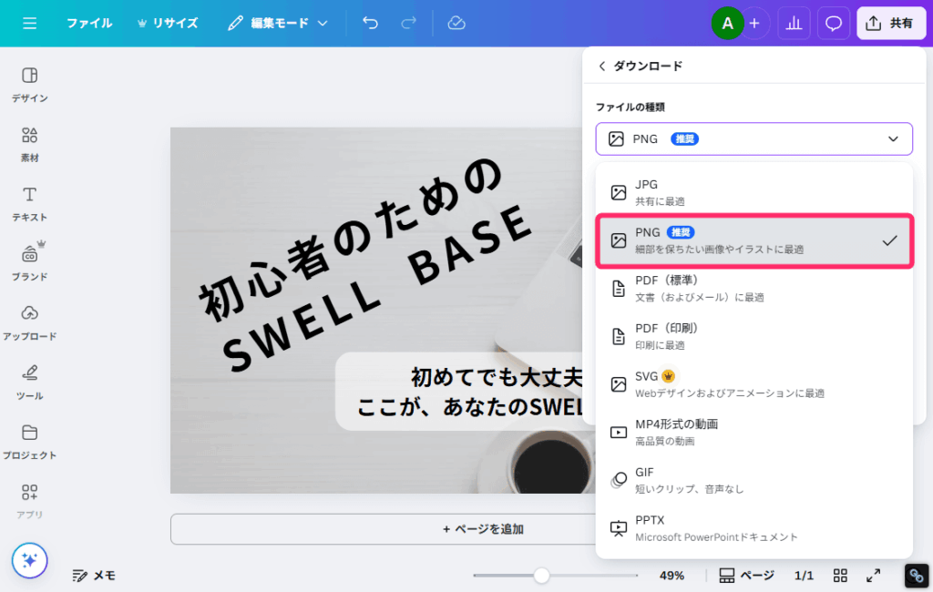Expand the 編集モード dropdown

point(278,23)
